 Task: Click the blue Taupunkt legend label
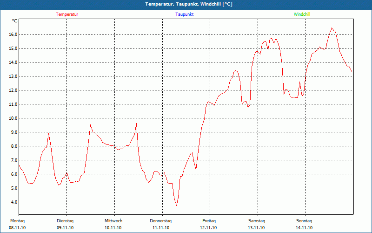tap(184, 14)
